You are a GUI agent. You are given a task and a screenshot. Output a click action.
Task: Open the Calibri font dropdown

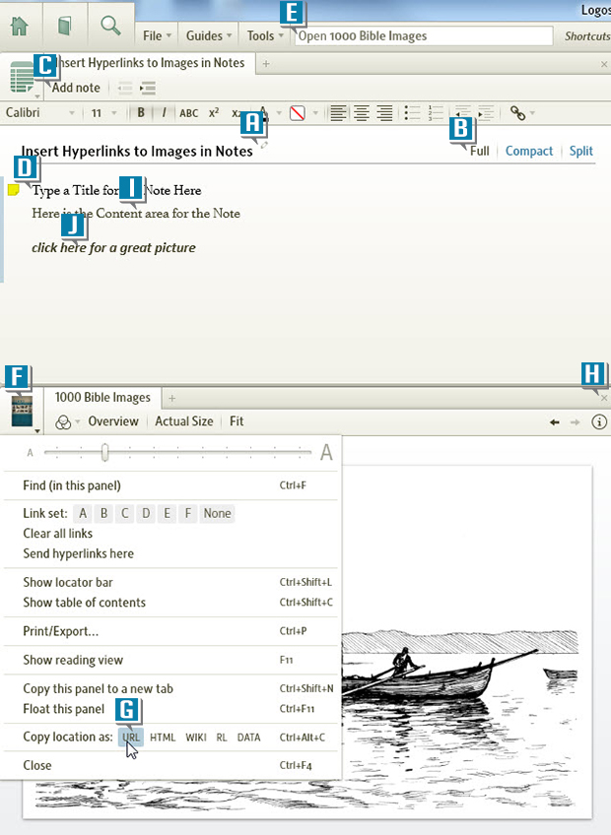[39, 113]
